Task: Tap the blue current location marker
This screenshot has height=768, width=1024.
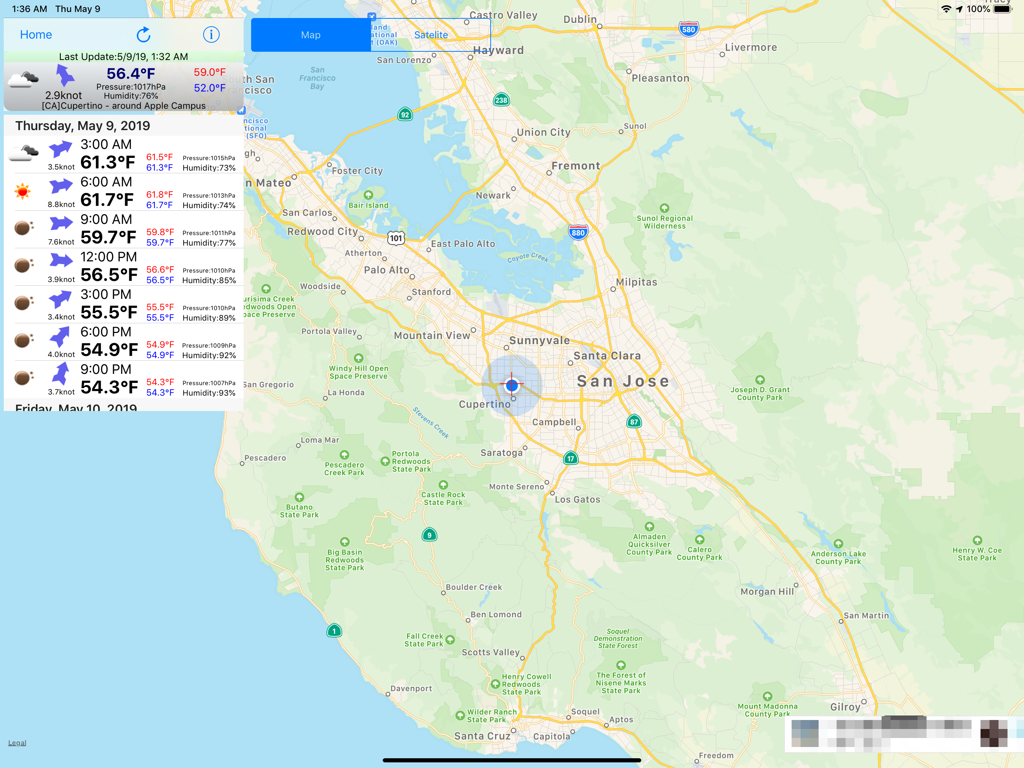Action: click(512, 385)
